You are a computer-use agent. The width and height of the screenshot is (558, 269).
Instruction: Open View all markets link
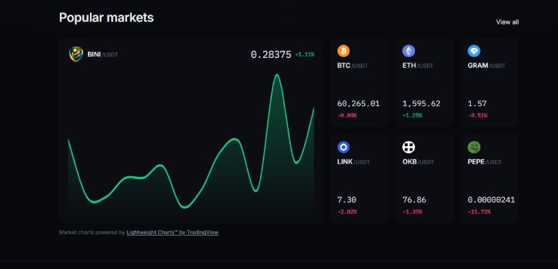click(507, 22)
